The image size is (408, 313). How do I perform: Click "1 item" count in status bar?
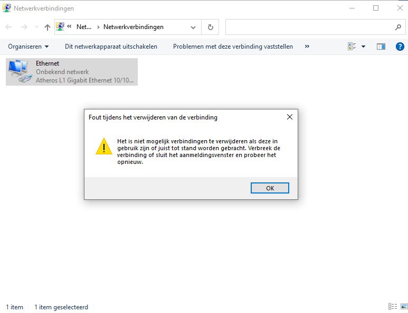coord(15,307)
